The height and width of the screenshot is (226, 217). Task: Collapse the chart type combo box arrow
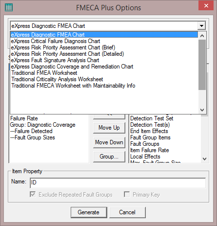click(201, 26)
